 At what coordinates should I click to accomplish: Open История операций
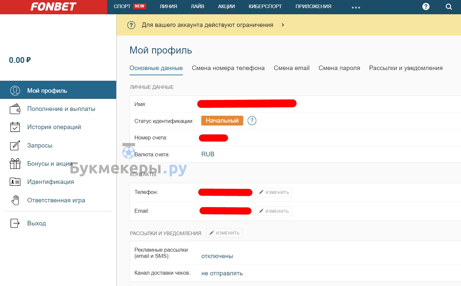pos(54,127)
